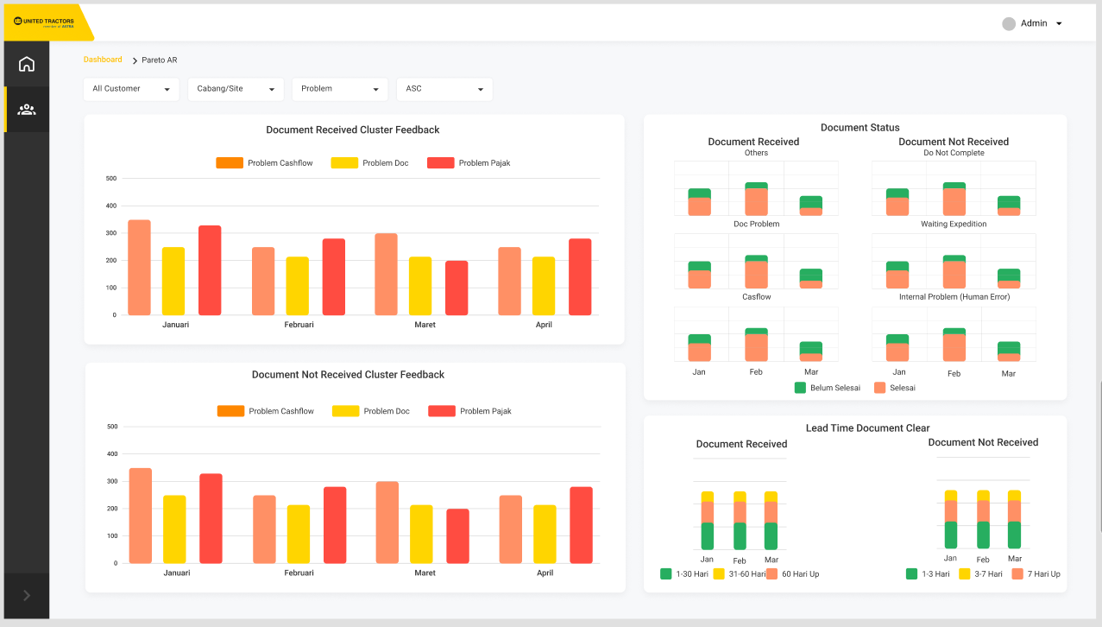The height and width of the screenshot is (627, 1102).
Task: Open the Problem filter dropdown
Action: tap(340, 89)
